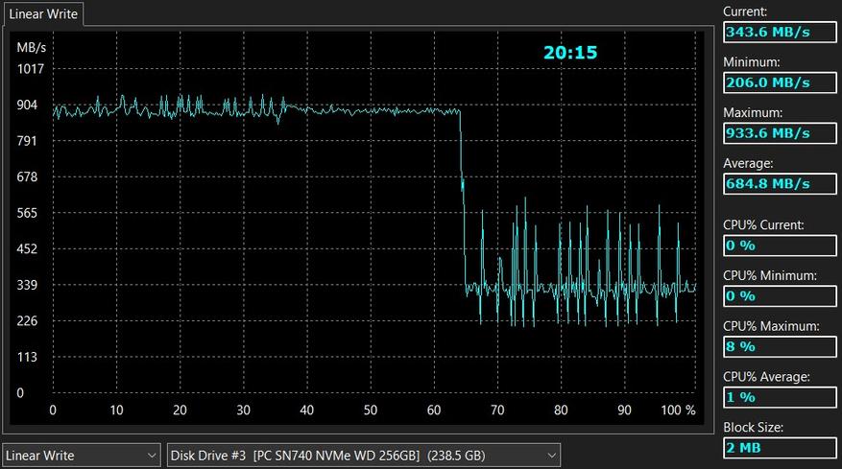Screen dimensions: 842x469
Task: Open the Disk Drive #3 selection dropdown
Action: (x=364, y=456)
